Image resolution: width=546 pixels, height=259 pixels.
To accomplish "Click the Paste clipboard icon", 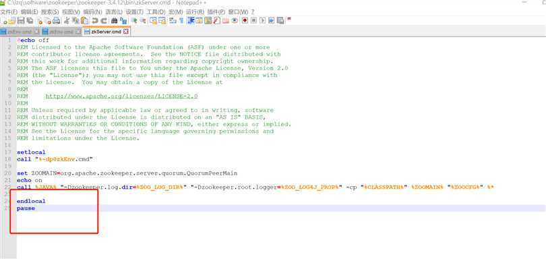I will 84,20.
